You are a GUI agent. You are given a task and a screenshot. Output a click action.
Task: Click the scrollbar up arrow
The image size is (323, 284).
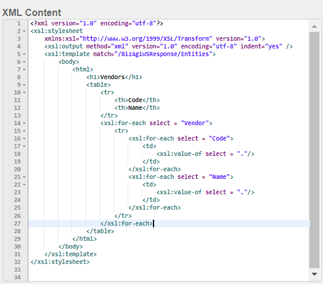click(x=314, y=27)
